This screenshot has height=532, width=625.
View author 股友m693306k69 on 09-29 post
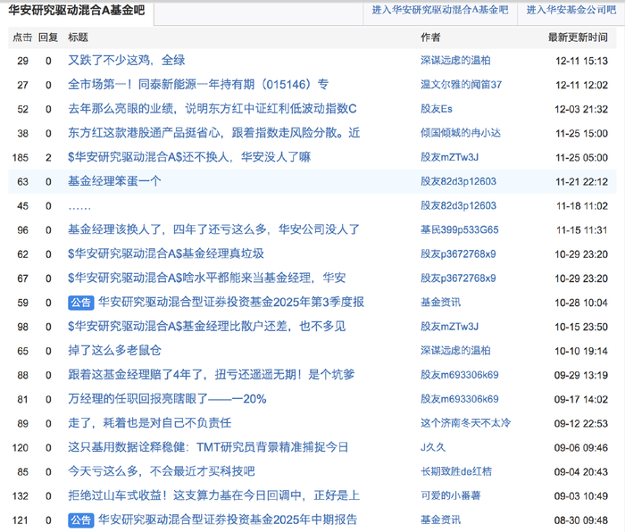pos(460,375)
